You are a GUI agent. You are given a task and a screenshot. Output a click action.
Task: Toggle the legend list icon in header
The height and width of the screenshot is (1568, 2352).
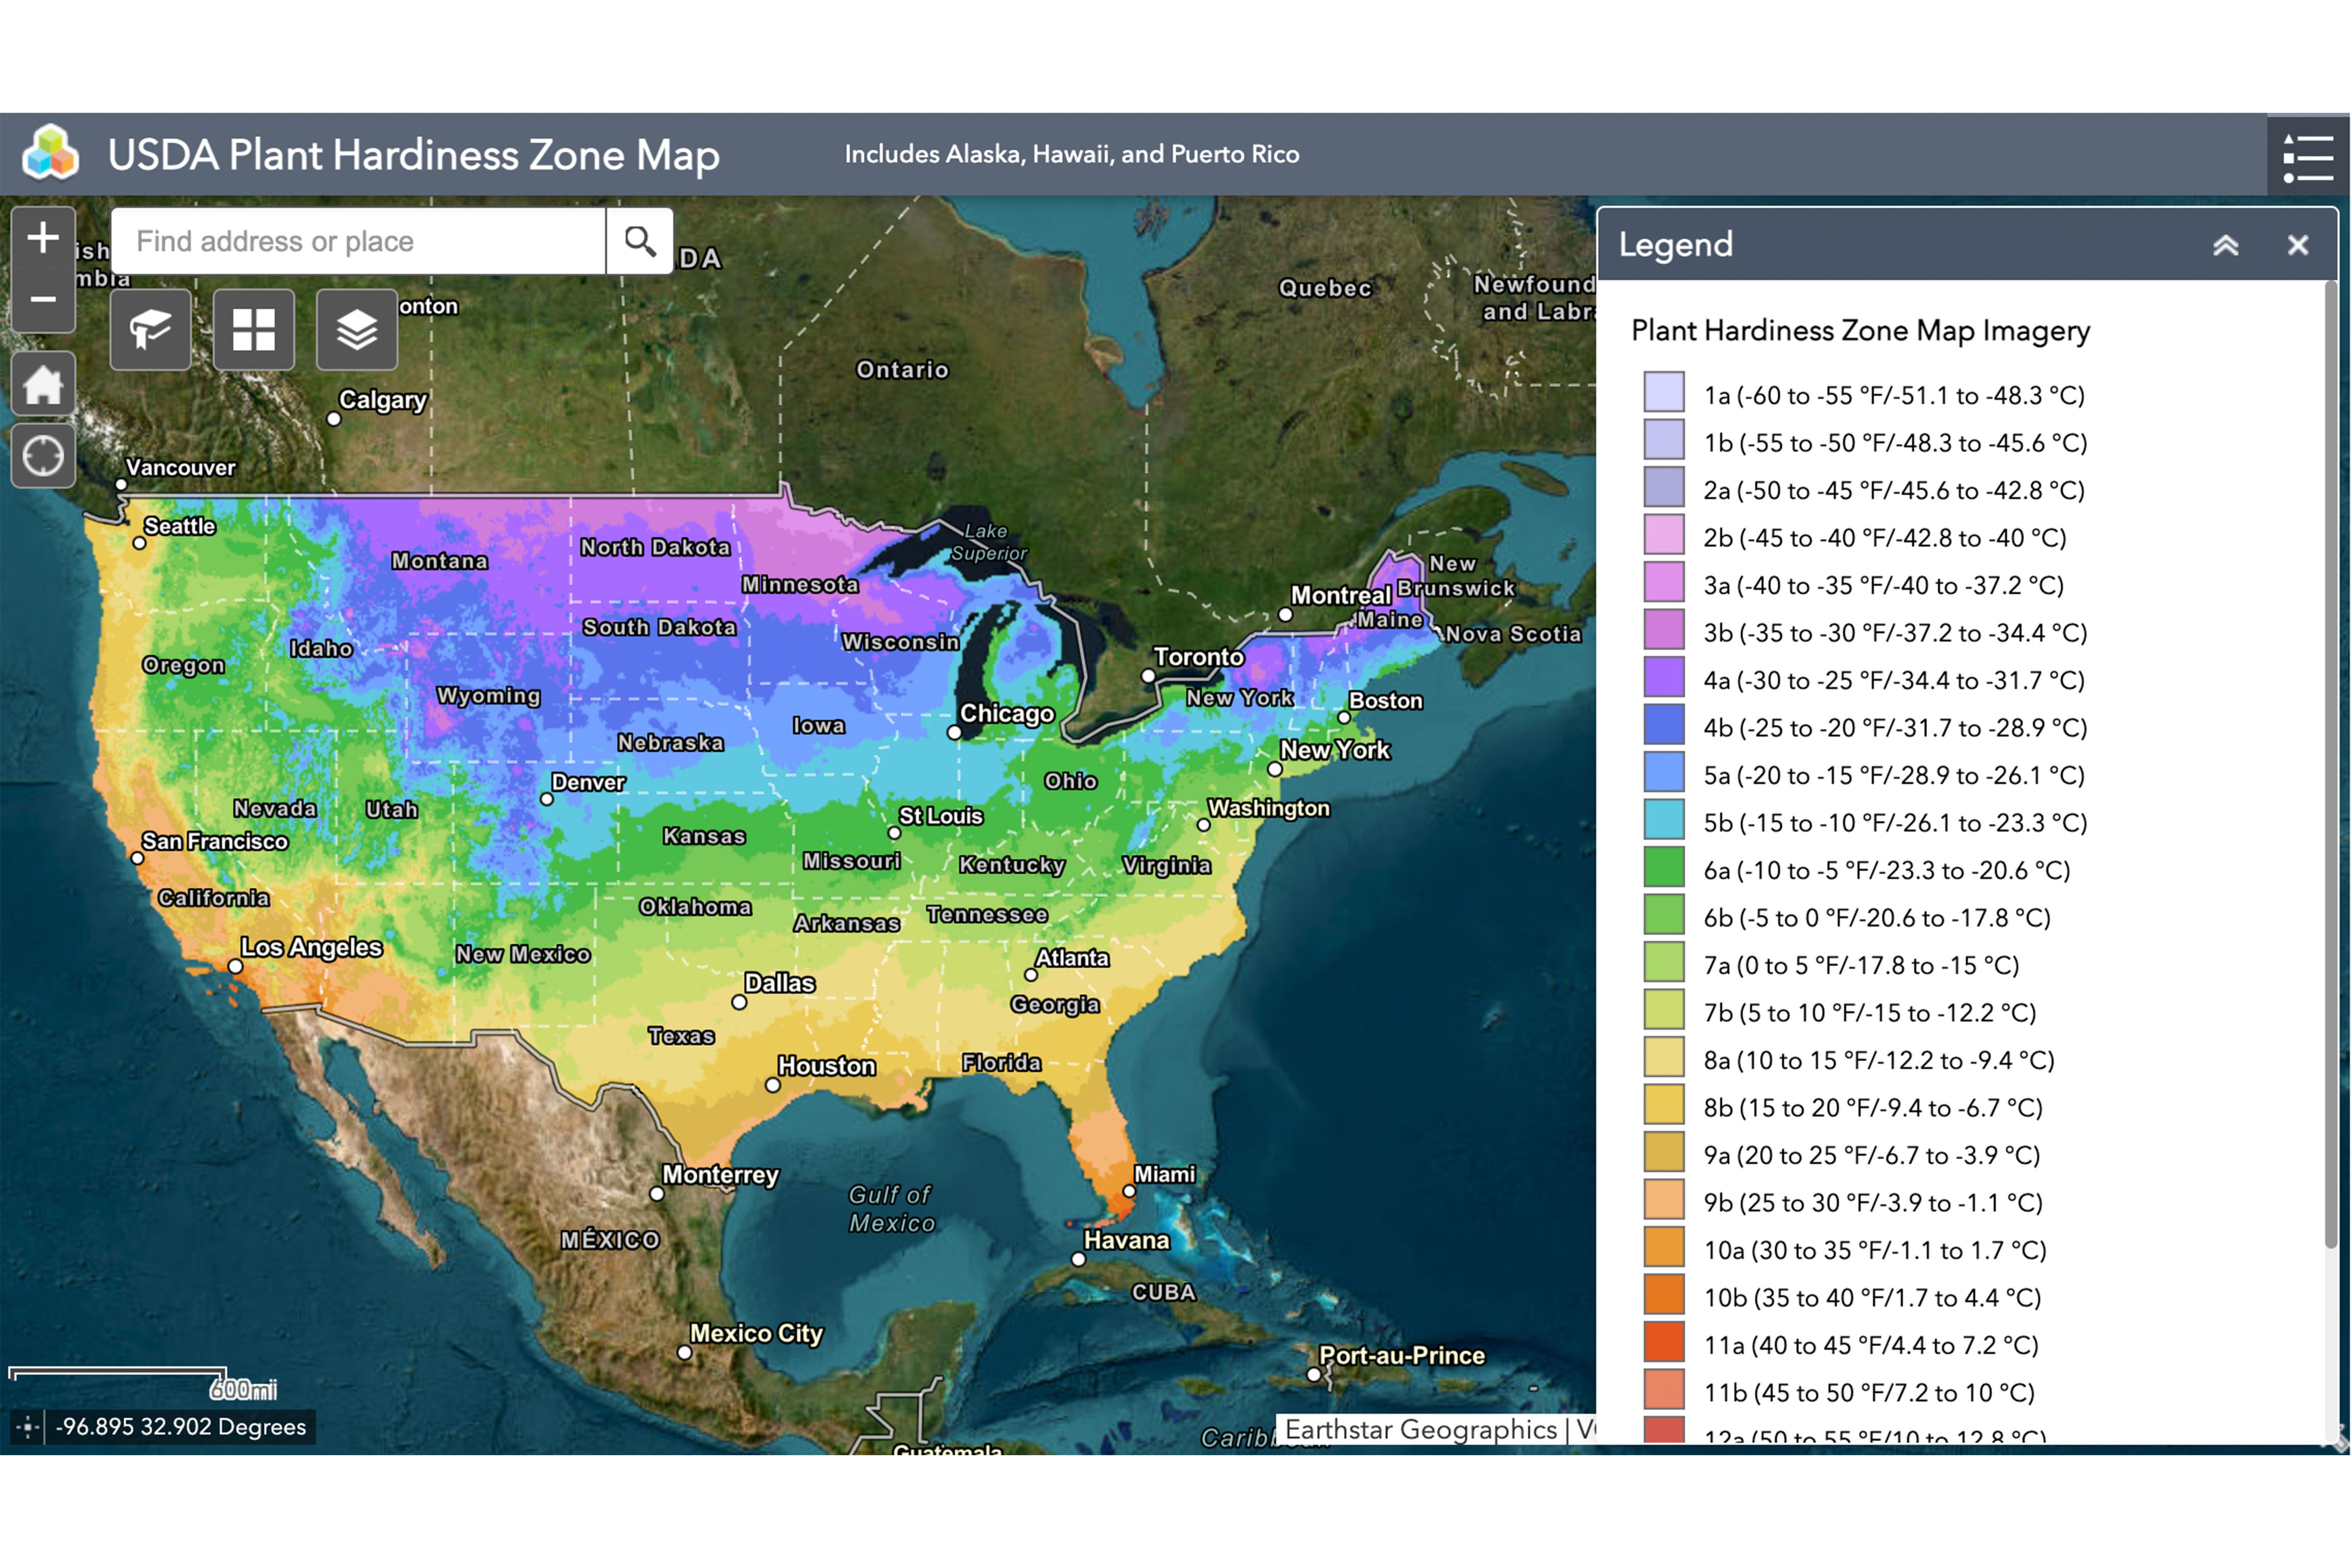(2307, 157)
